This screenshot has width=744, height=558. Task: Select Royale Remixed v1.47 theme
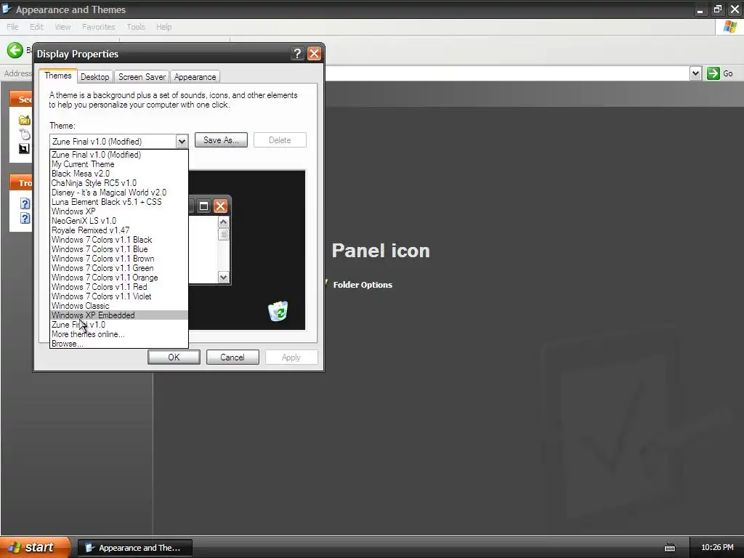[119, 230]
